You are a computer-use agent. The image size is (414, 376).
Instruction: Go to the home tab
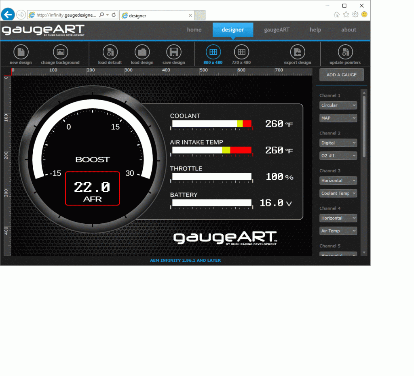click(x=194, y=29)
